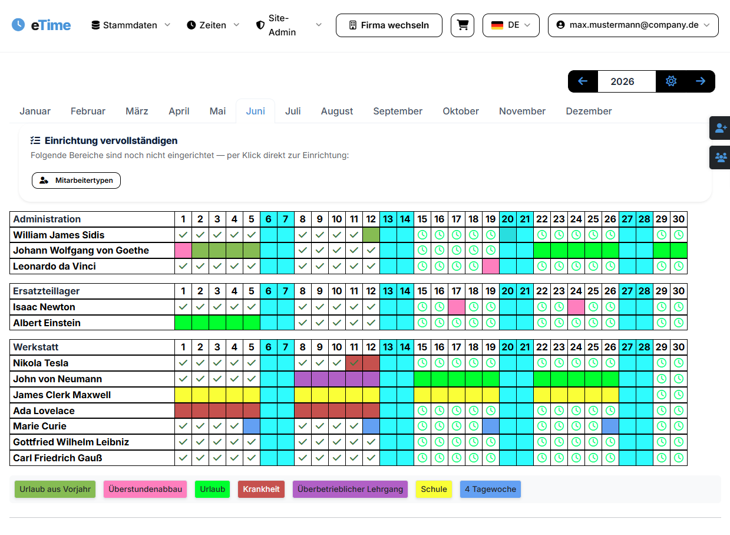This screenshot has height=535, width=730.
Task: Click the user group icon on right edge
Action: point(720,157)
